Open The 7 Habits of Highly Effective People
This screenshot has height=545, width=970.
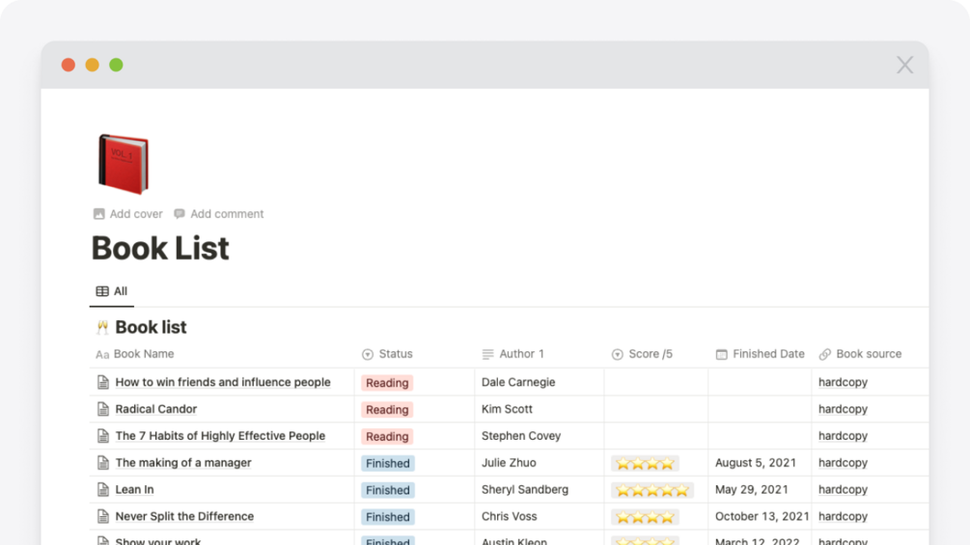tap(220, 436)
